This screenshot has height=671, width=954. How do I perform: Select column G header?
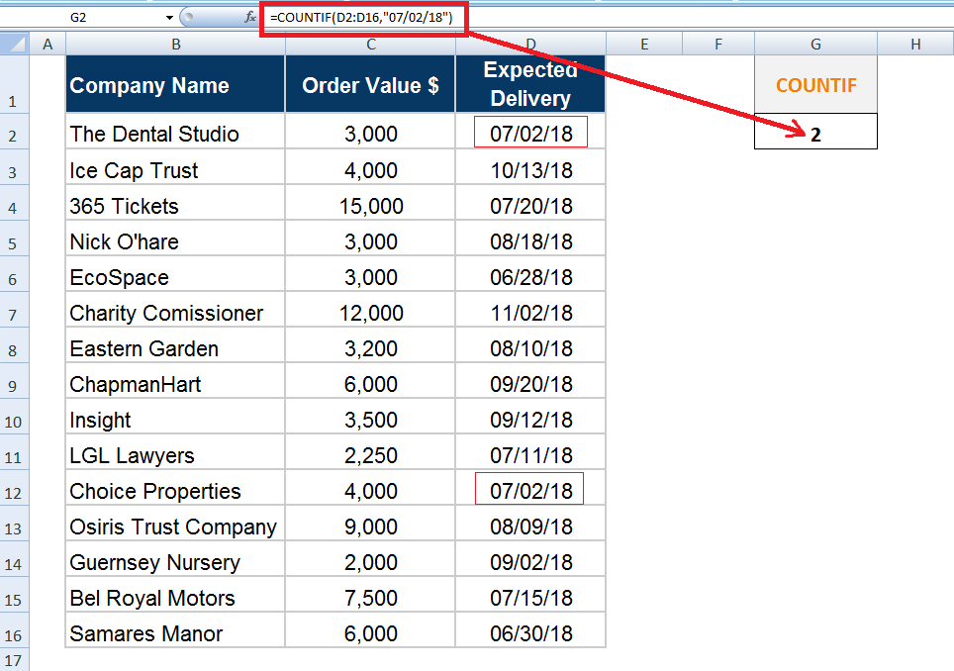[x=815, y=44]
